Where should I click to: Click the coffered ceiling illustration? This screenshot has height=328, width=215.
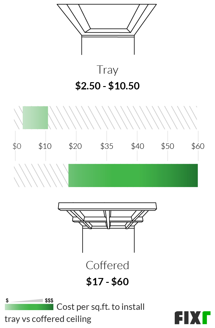click(107, 227)
